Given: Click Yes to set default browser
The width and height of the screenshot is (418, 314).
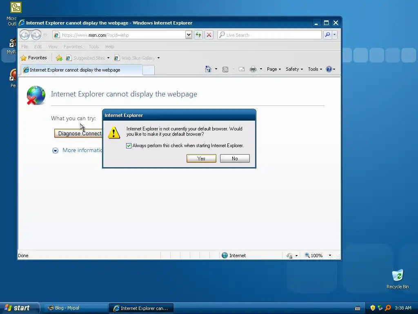Looking at the screenshot, I should (201, 158).
